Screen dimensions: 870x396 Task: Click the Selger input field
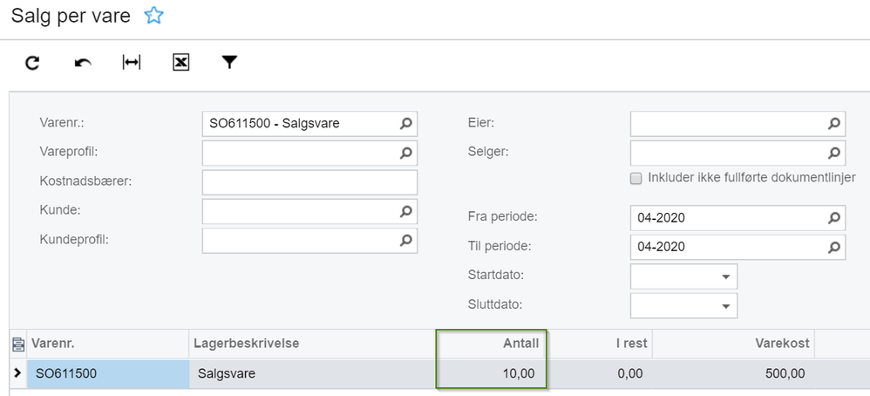(738, 153)
